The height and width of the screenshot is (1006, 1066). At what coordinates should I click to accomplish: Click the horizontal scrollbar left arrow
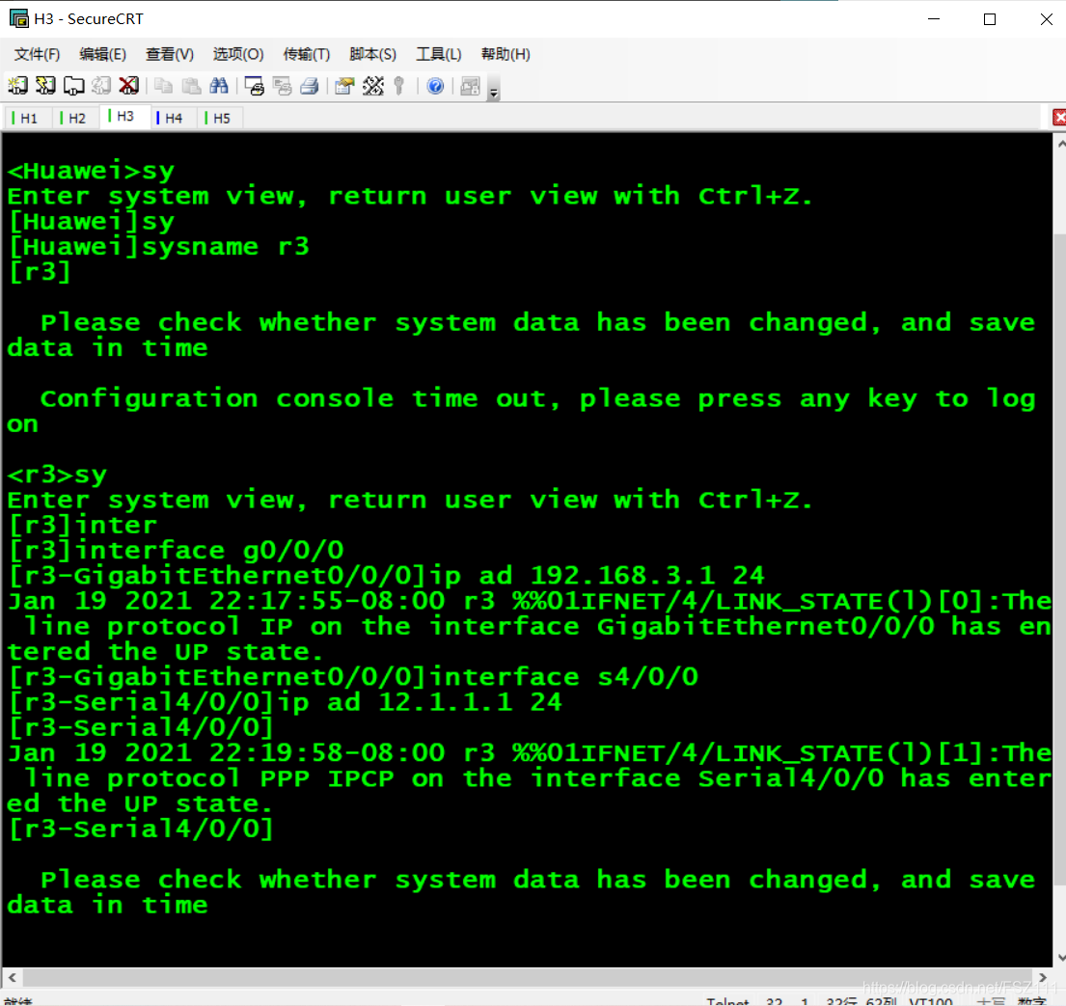(12, 977)
